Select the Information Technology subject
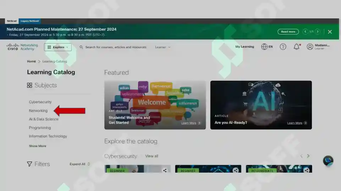This screenshot has width=341, height=191. coord(48,136)
